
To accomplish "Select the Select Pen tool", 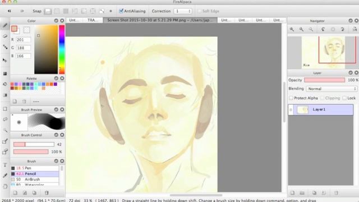I will (x=5, y=141).
